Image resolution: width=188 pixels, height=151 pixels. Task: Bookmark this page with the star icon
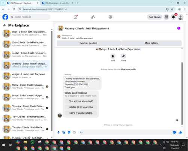click(x=172, y=9)
